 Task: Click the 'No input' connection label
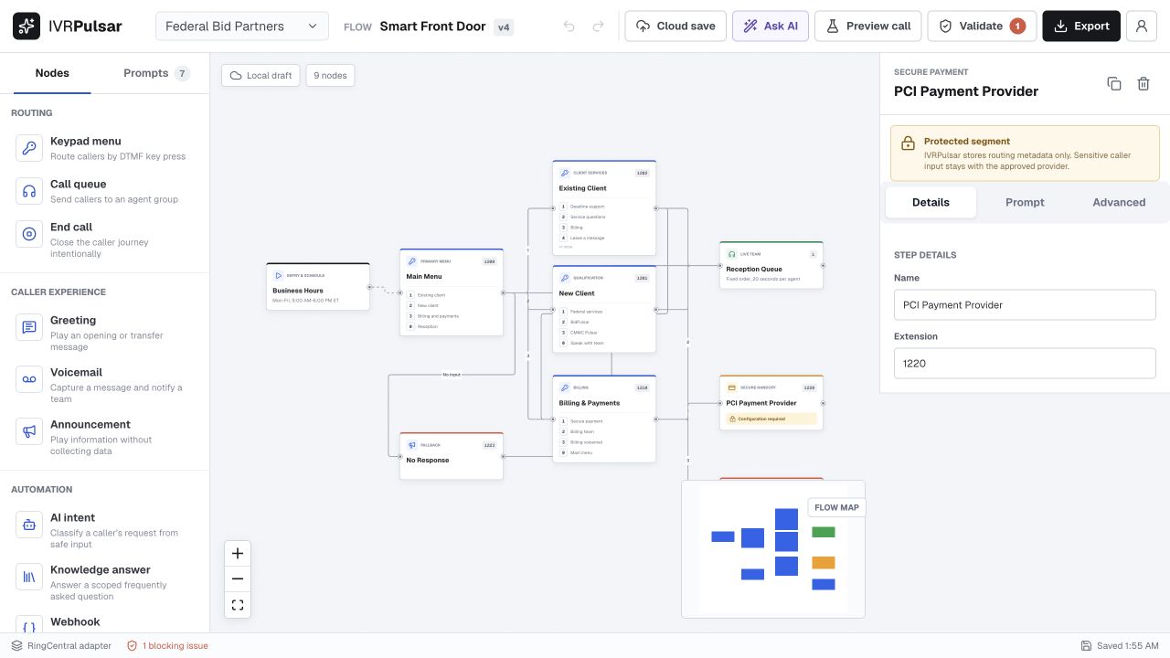click(x=452, y=375)
